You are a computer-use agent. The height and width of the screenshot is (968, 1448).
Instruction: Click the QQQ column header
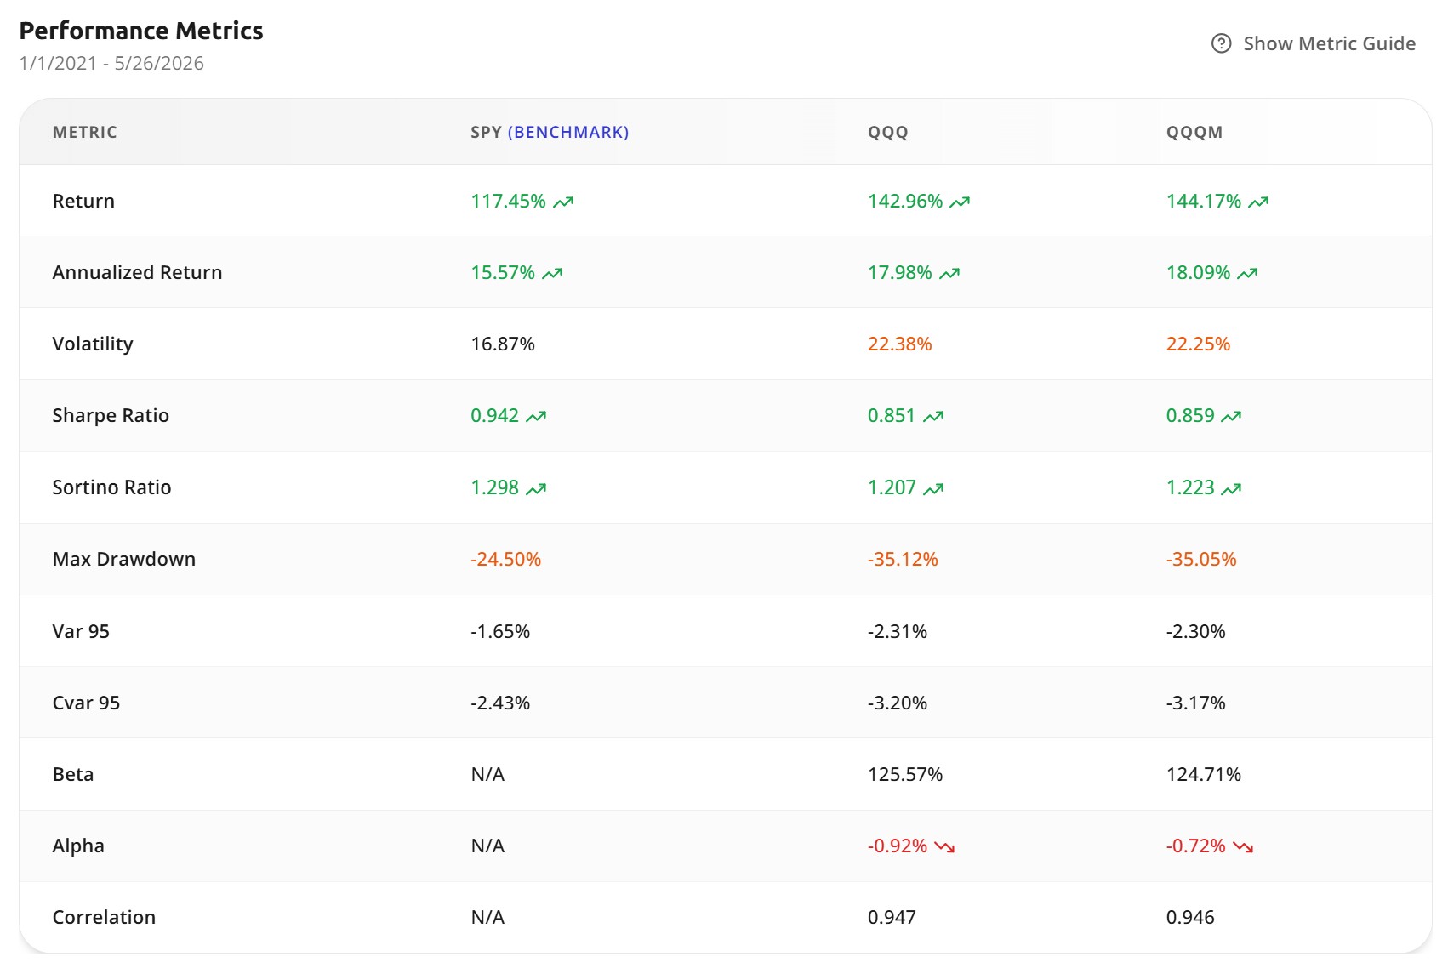tap(888, 132)
